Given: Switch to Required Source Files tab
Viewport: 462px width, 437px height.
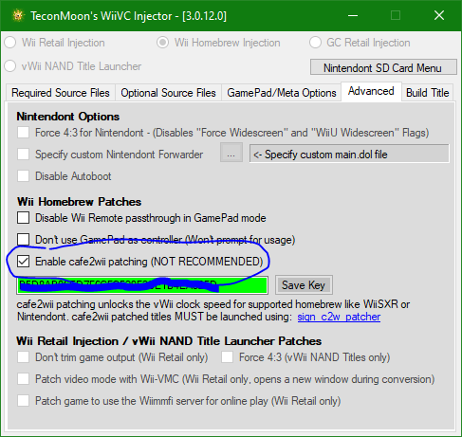Looking at the screenshot, I should pos(61,93).
